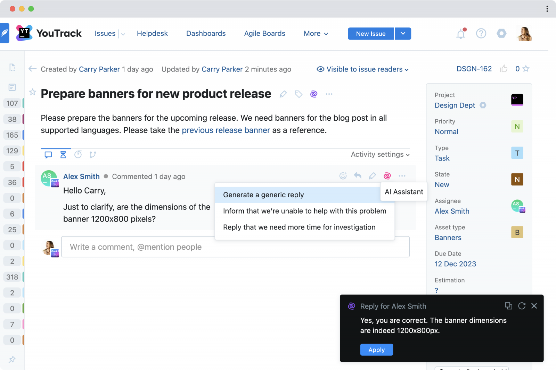
Task: Copy the AI reply to clipboard
Action: [x=508, y=306]
